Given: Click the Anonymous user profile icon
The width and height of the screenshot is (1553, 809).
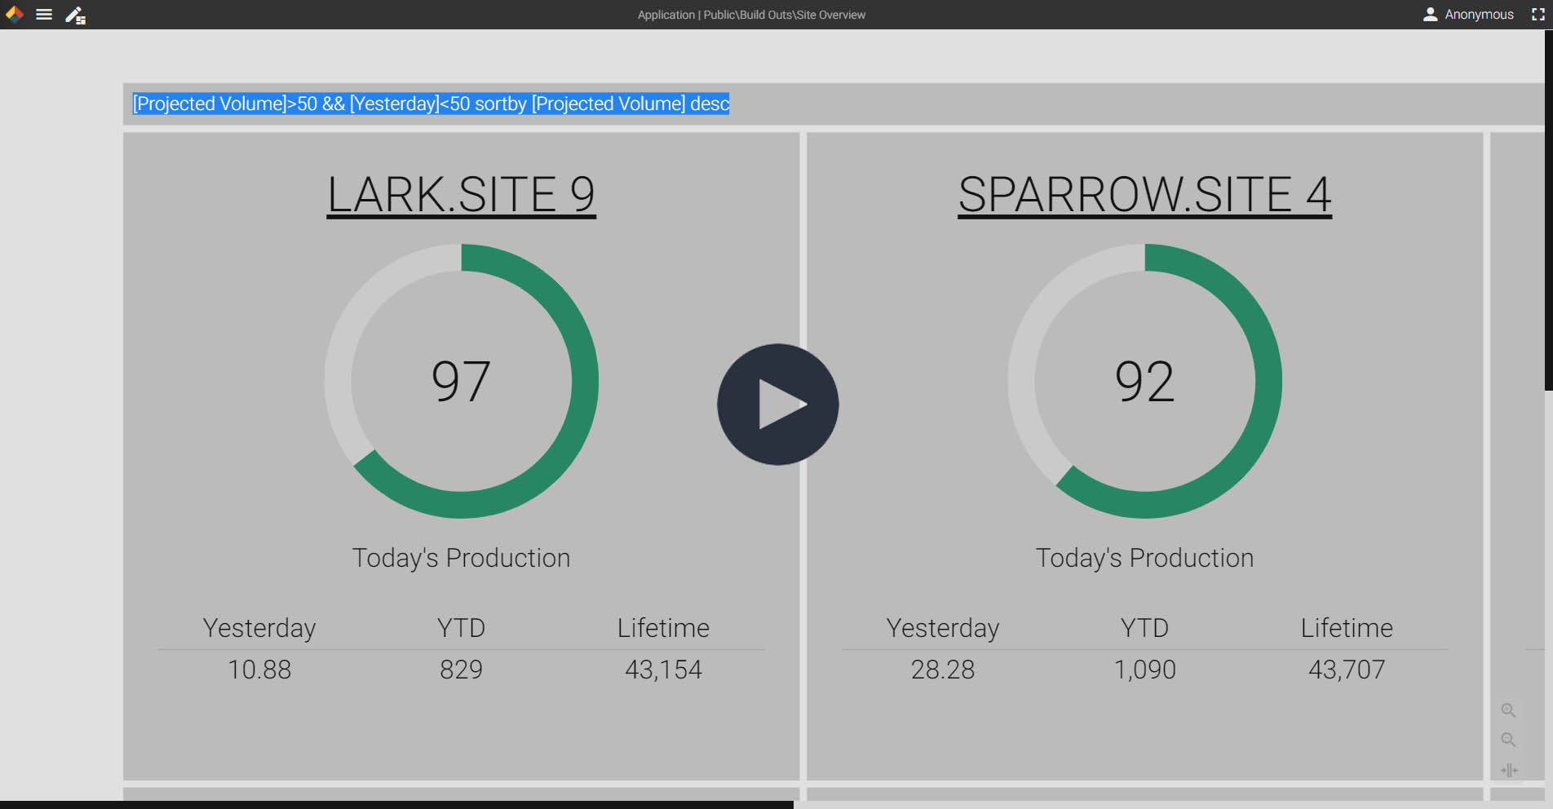Looking at the screenshot, I should [1430, 15].
